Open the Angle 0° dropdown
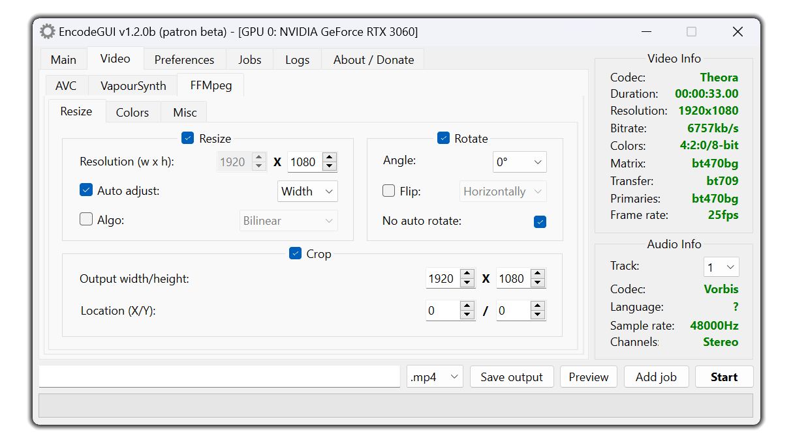Viewport: 793px width, 443px height. (x=520, y=162)
